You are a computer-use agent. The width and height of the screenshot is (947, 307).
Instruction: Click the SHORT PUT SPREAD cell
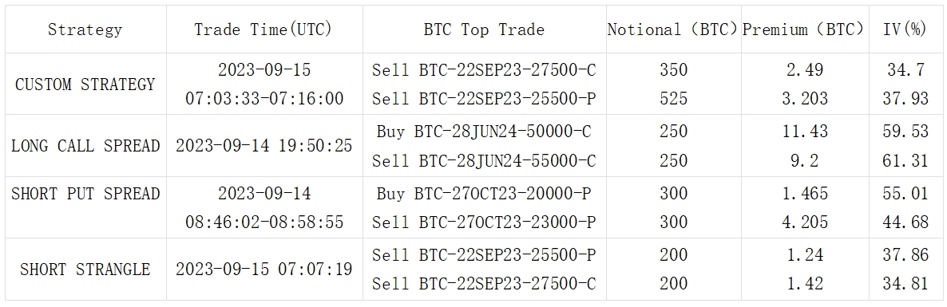pyautogui.click(x=85, y=194)
